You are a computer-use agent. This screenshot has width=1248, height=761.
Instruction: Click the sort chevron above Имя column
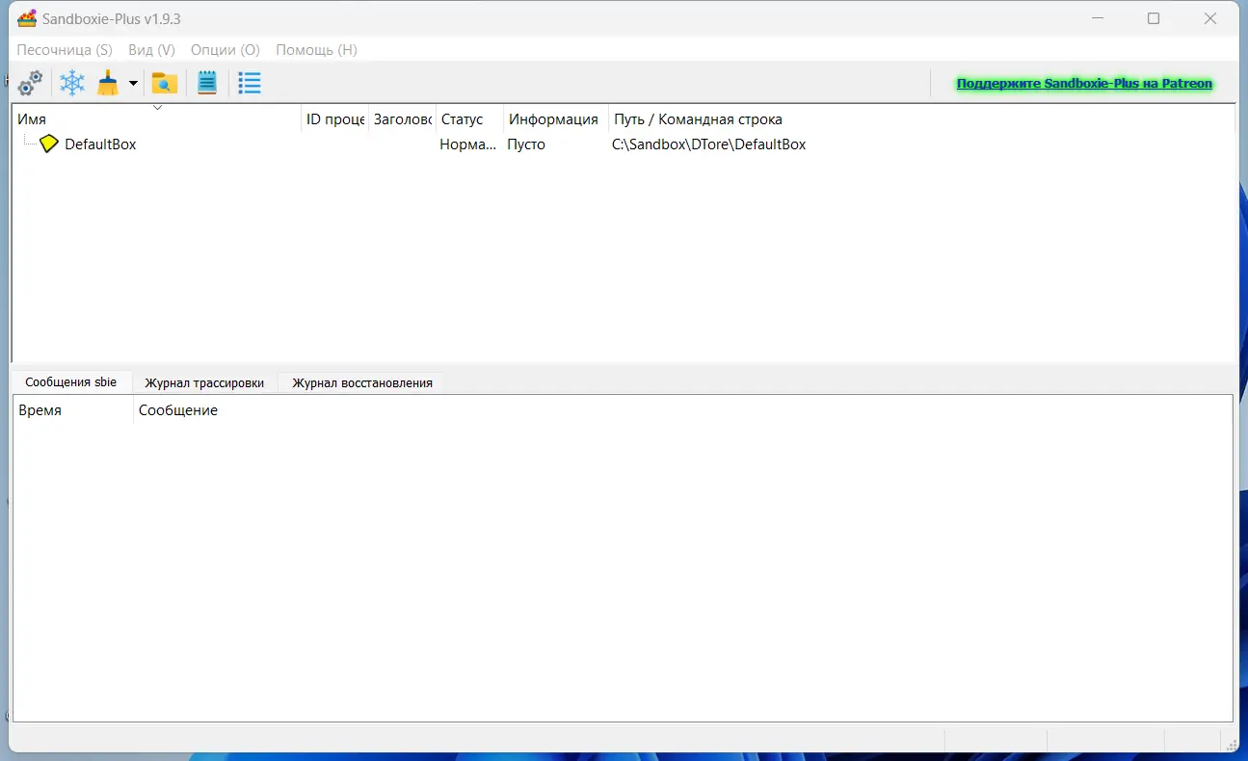158,108
